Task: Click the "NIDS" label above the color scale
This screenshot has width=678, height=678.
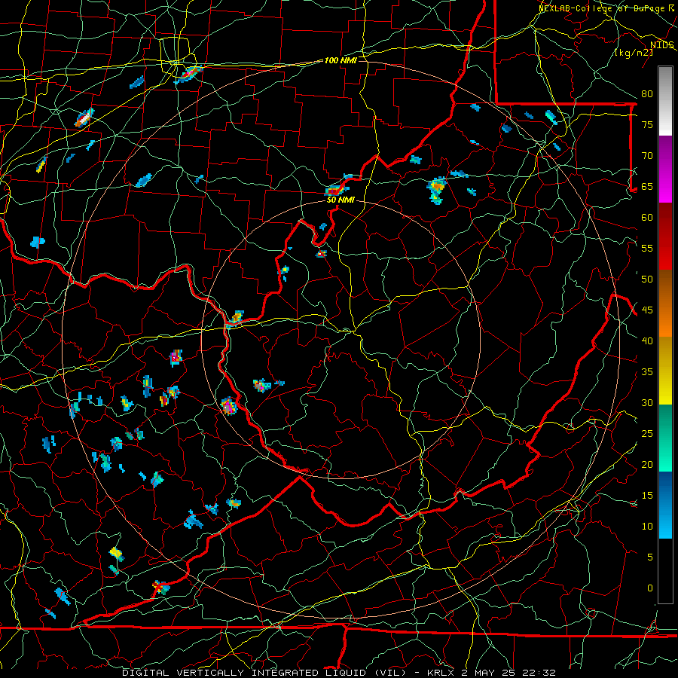Action: coord(662,45)
